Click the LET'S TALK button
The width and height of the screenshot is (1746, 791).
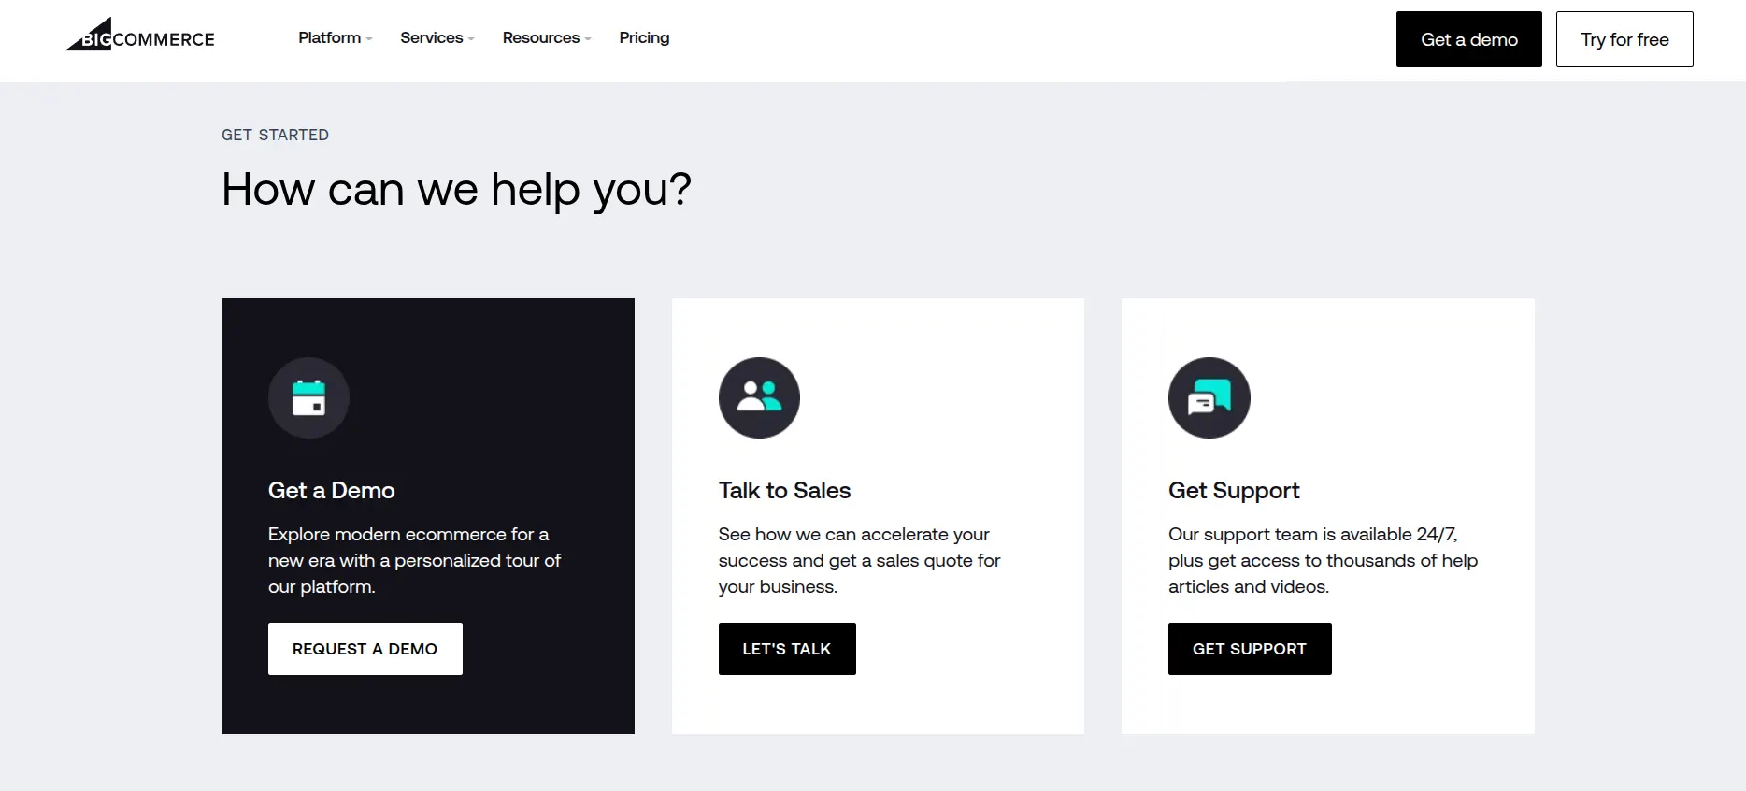click(787, 649)
